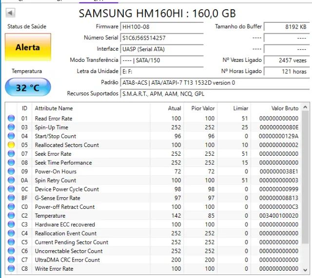Select status orb of Seek Time Performance
Image resolution: width=312 pixels, height=278 pixels.
point(11,163)
